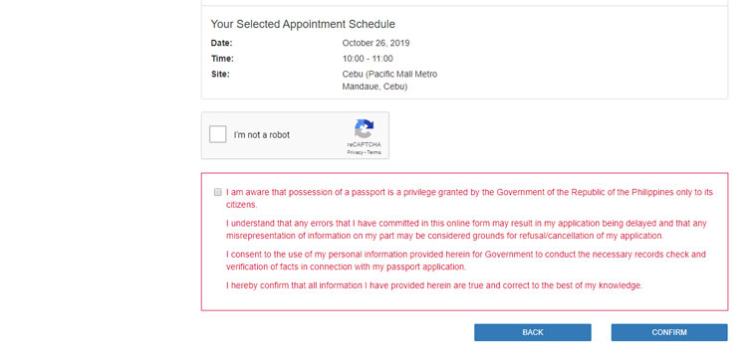Click the "I'm not a robot" label text

262,135
